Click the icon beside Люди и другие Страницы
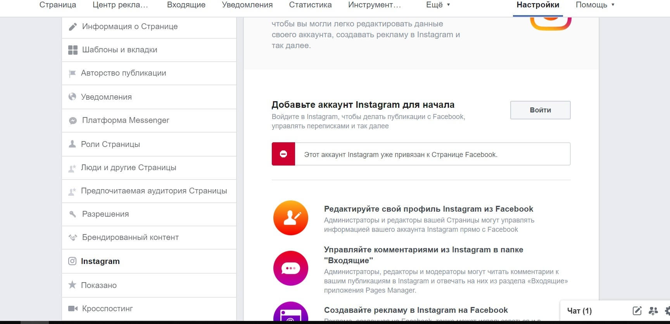Screen dimensions: 670x324 tap(72, 168)
